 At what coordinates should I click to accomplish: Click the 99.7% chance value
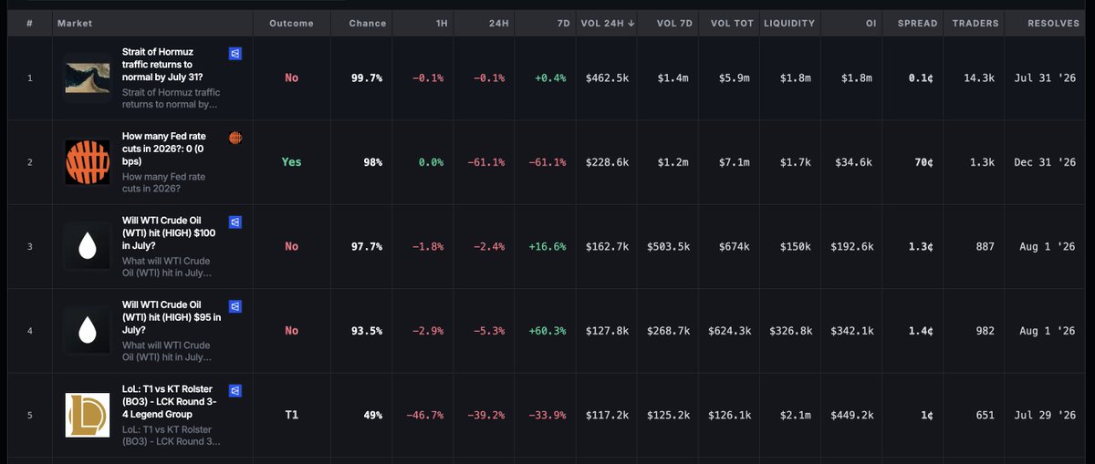[x=367, y=78]
